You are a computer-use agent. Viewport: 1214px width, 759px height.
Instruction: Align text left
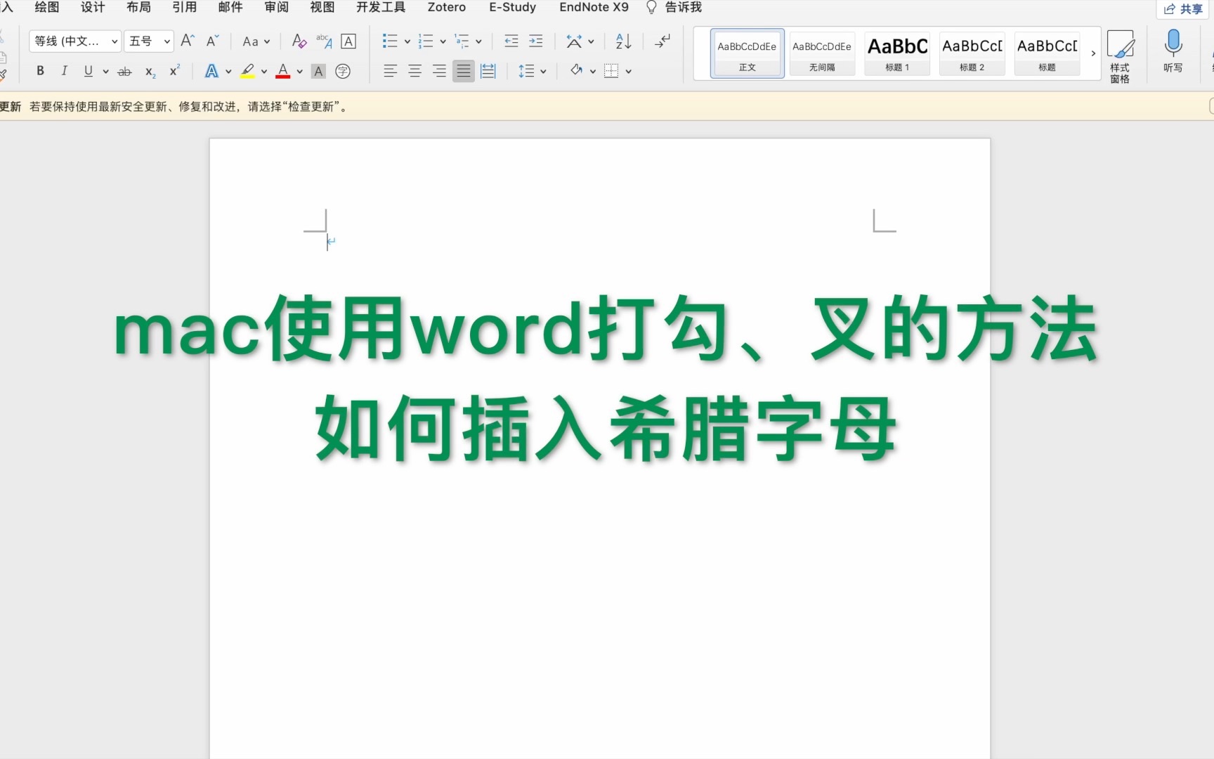point(390,71)
